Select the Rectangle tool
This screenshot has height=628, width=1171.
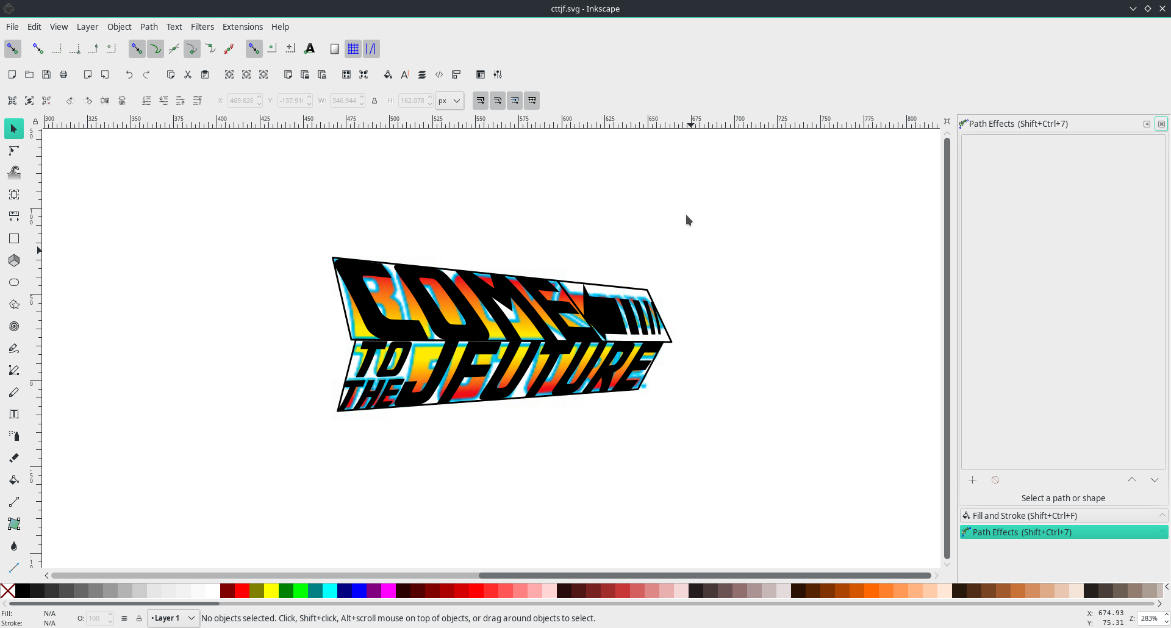(x=13, y=238)
